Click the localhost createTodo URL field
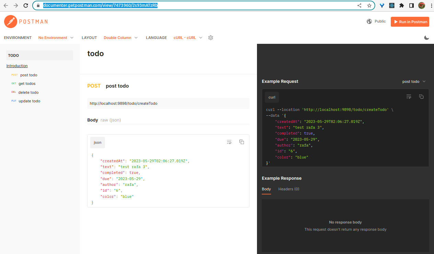 point(168,103)
